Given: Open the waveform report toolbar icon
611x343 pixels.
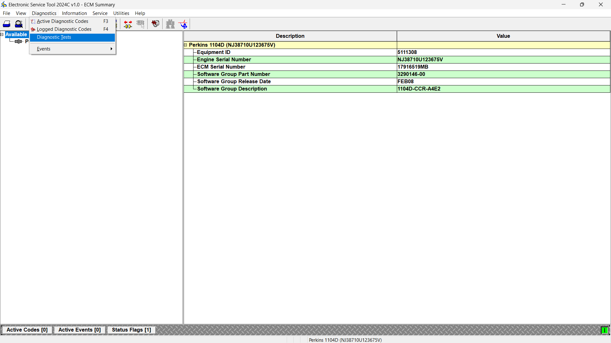Looking at the screenshot, I should pos(155,24).
